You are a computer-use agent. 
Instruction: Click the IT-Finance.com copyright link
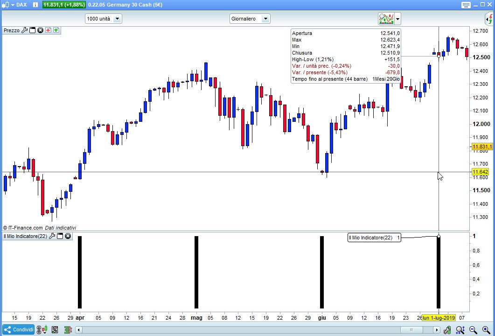click(x=22, y=228)
